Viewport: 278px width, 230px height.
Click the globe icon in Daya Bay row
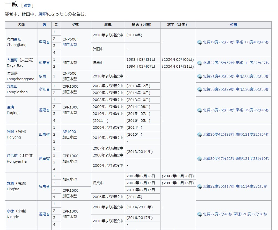pos(200,63)
